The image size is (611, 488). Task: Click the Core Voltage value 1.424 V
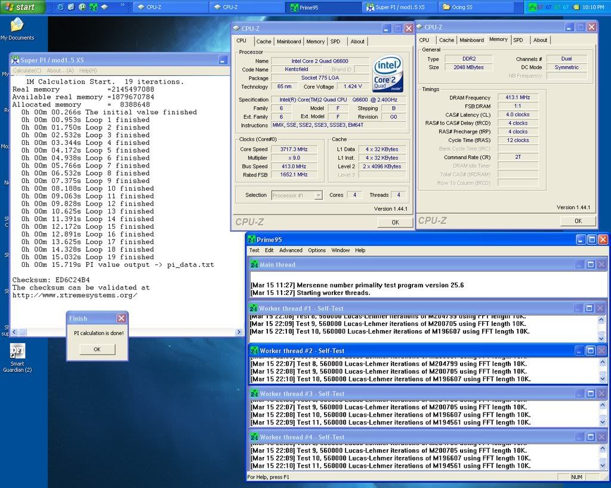tap(353, 86)
